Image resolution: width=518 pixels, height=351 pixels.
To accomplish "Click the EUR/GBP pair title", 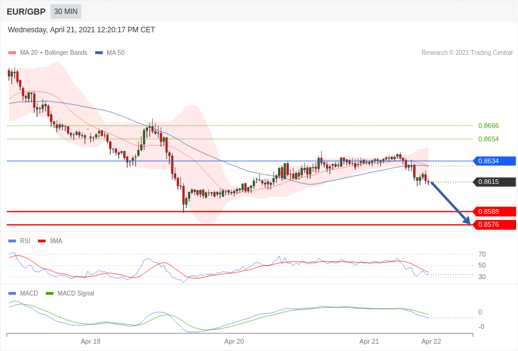I will [x=26, y=12].
